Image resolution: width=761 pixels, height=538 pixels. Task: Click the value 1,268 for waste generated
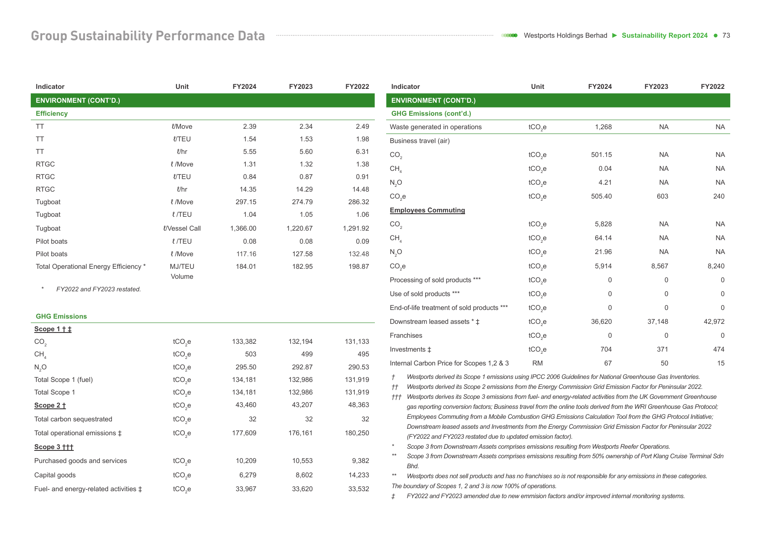(604, 127)
